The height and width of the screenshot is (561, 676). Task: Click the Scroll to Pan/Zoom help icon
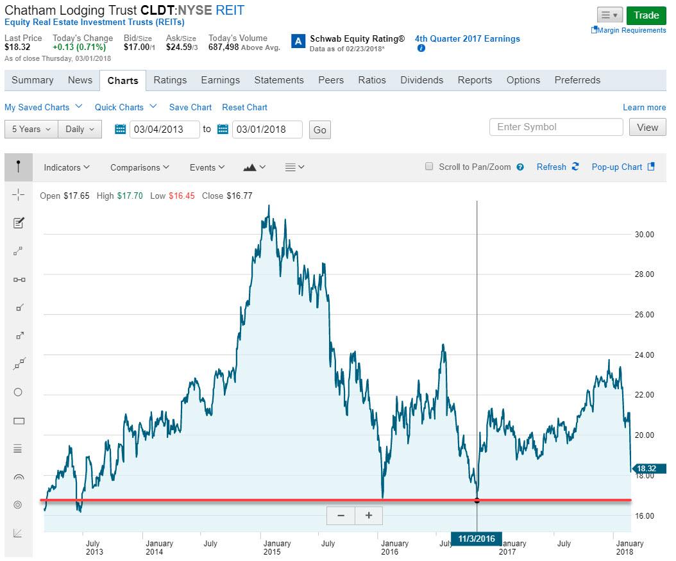(520, 167)
